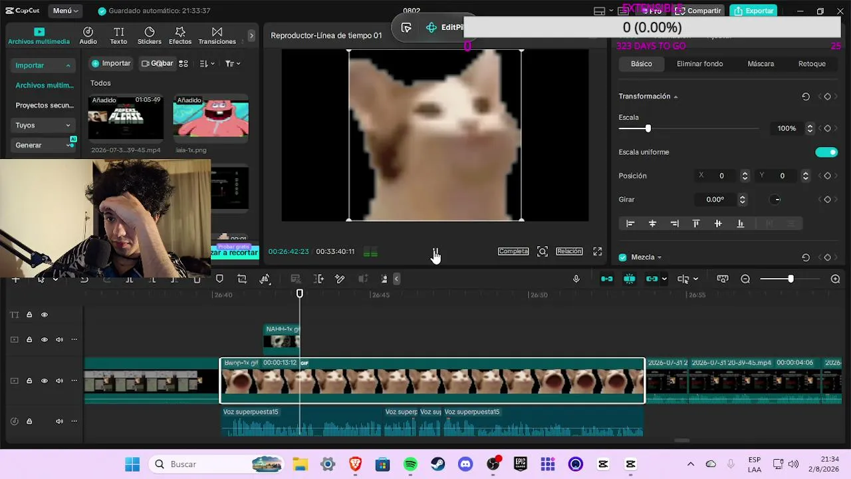This screenshot has width=851, height=479.
Task: Open the Menú dropdown
Action: click(65, 11)
